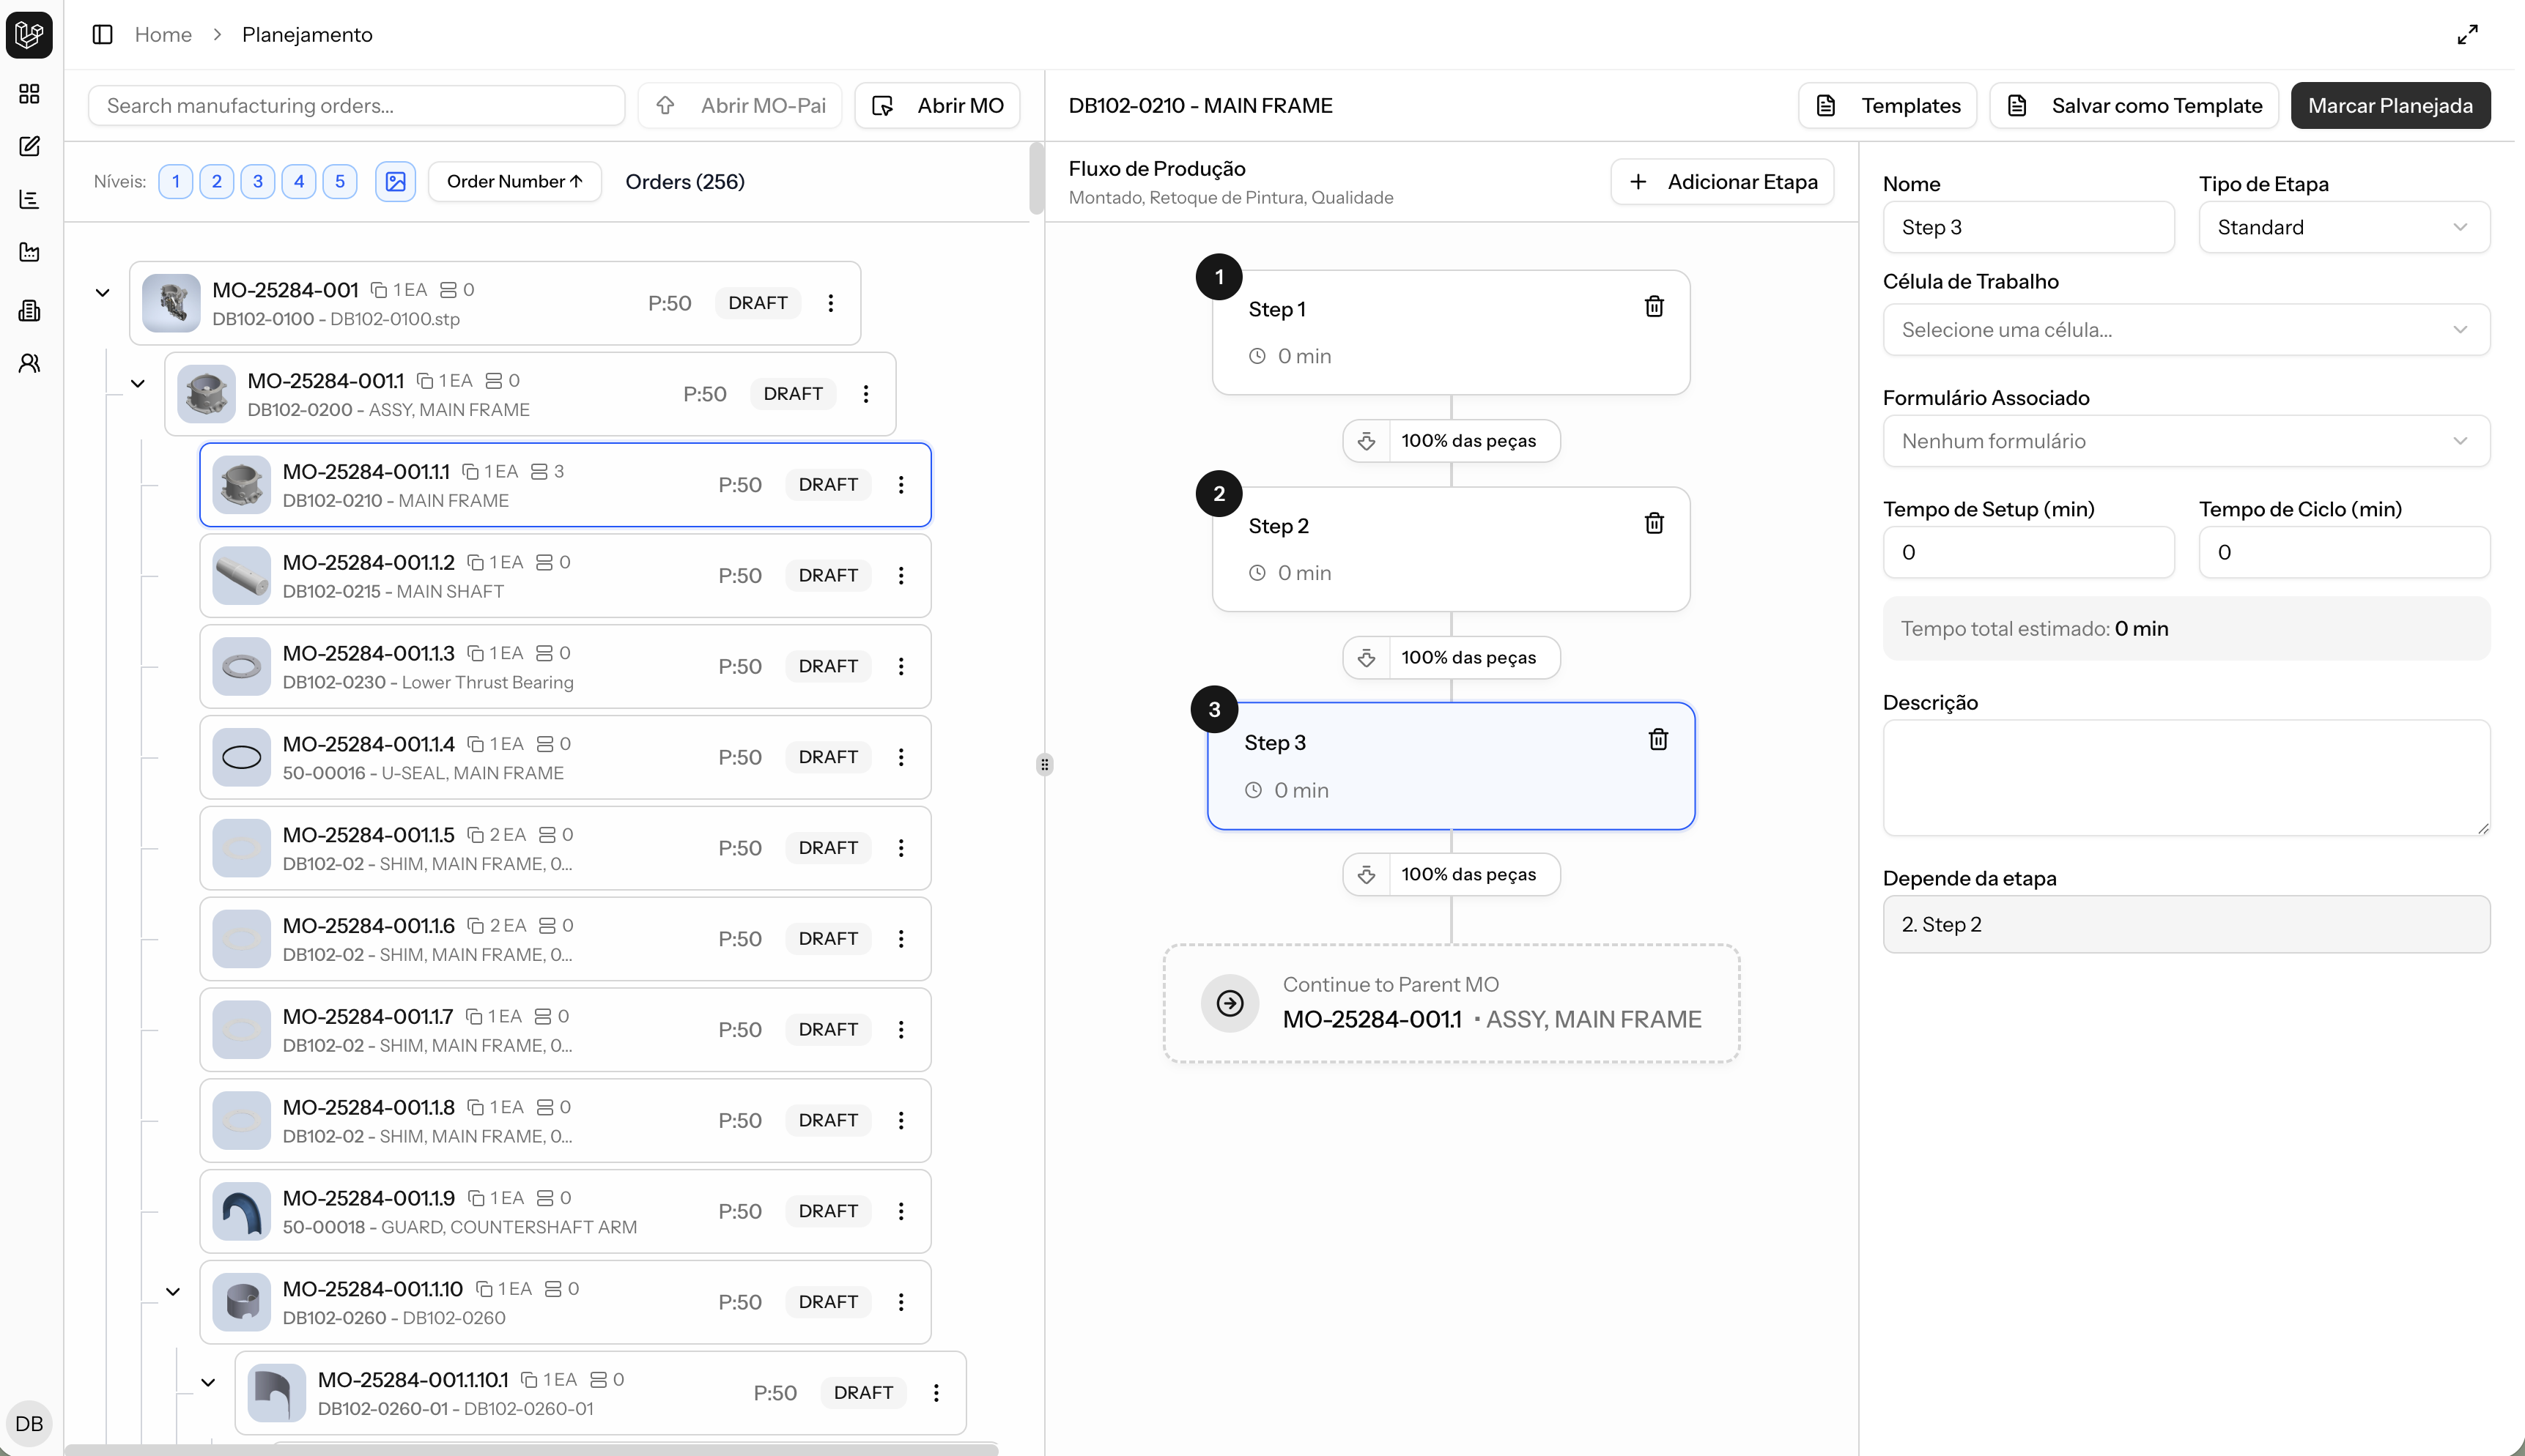Click the trash icon on Step 1
Screen dimensions: 2525x1456
1654,306
